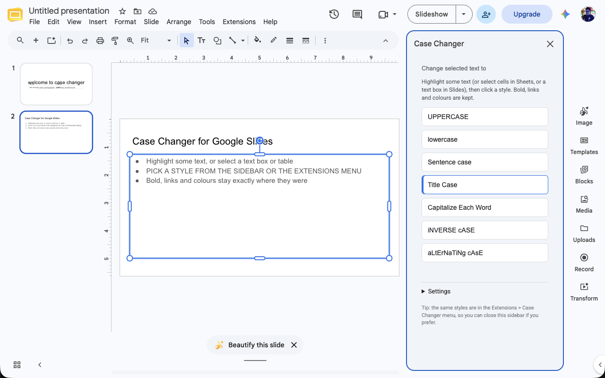Click the share add-person icon
This screenshot has width=605, height=378.
(486, 14)
